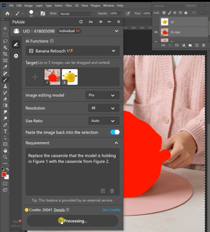
Task: Open the Banana Retouch V3 function dropdown
Action: tap(72, 51)
